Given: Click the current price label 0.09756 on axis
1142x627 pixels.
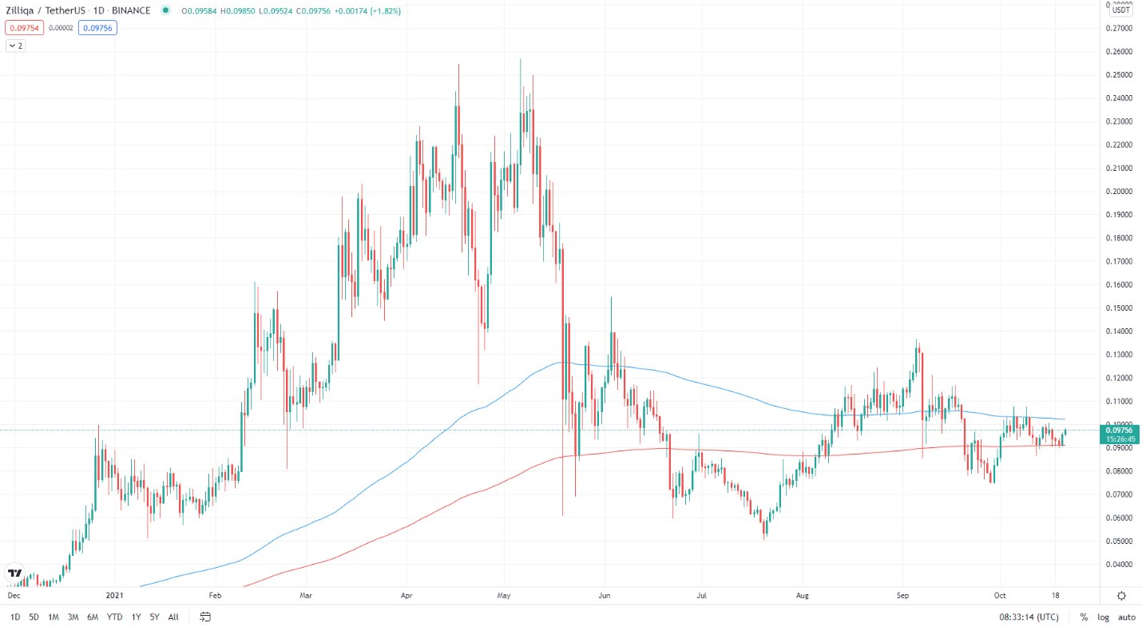Looking at the screenshot, I should (1121, 430).
